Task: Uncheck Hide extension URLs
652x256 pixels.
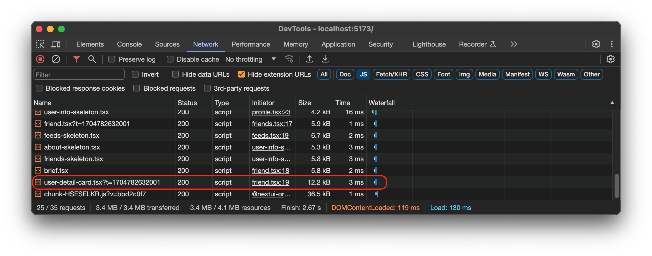Action: (241, 74)
